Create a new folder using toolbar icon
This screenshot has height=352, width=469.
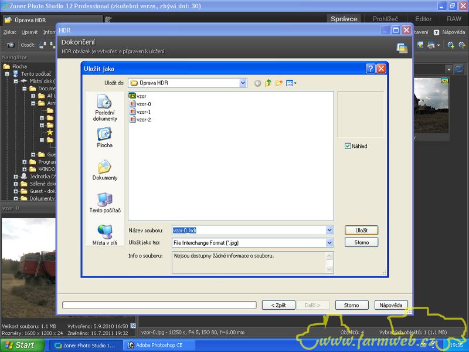point(279,83)
